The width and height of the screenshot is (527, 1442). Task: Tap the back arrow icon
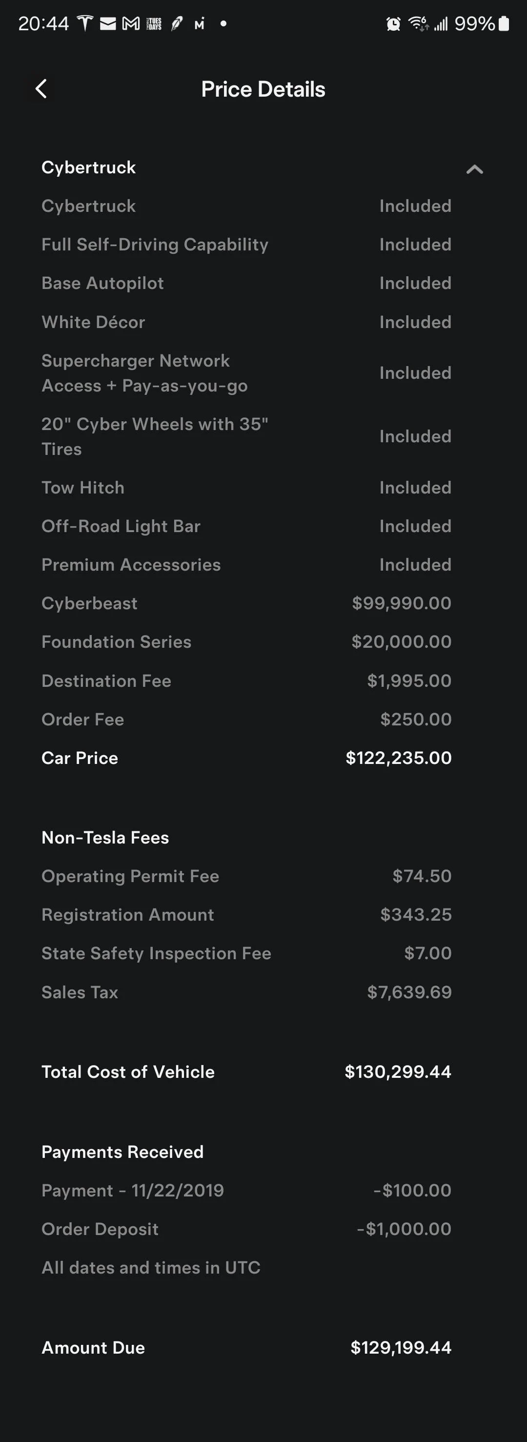click(x=41, y=88)
